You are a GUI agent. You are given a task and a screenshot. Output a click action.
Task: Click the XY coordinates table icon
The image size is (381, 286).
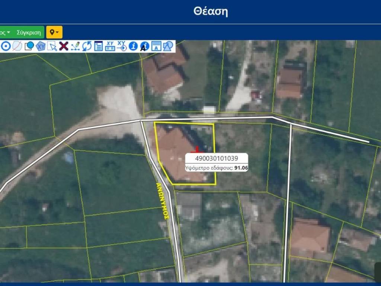pos(110,46)
